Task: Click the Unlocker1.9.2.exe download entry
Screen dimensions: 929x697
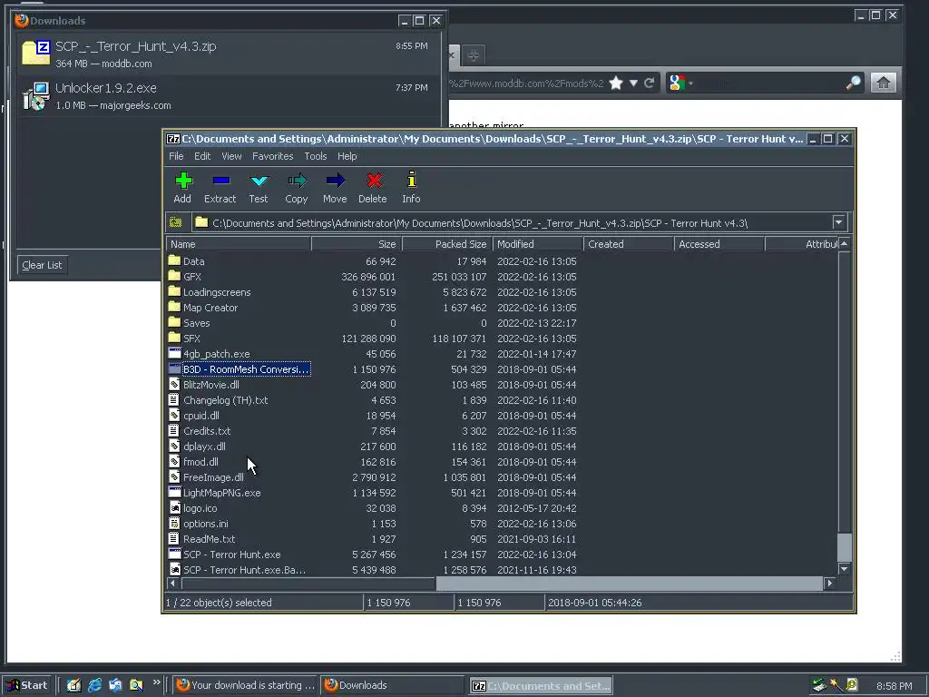Action: tap(229, 95)
